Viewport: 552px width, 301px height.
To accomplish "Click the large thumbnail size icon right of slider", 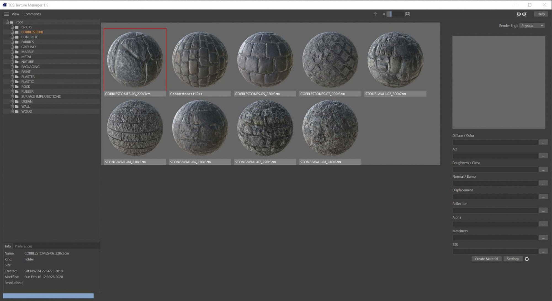I will pos(407,14).
